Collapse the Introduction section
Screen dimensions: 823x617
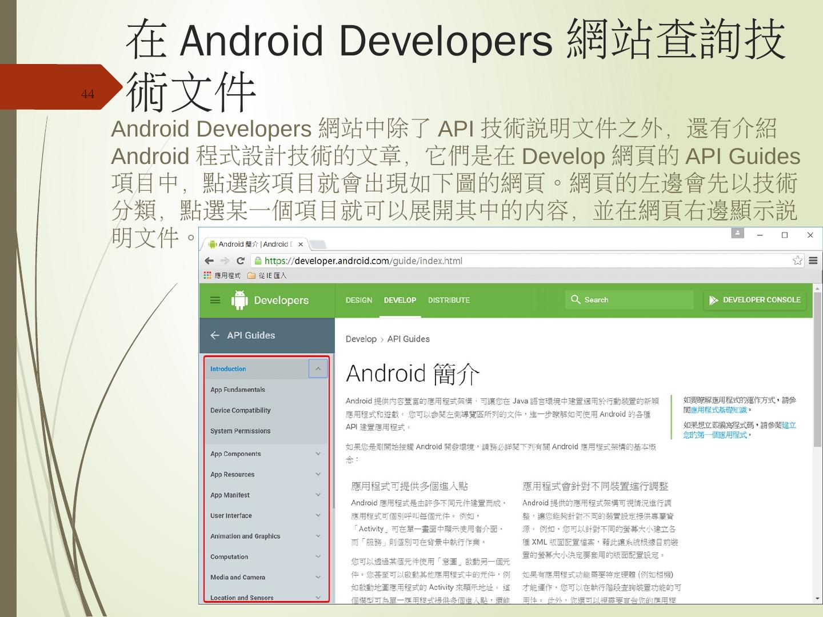318,369
